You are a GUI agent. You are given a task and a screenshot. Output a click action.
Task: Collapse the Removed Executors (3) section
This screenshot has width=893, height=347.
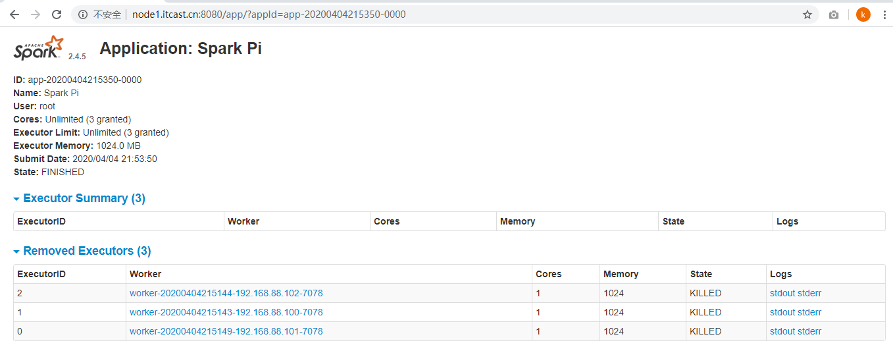82,251
